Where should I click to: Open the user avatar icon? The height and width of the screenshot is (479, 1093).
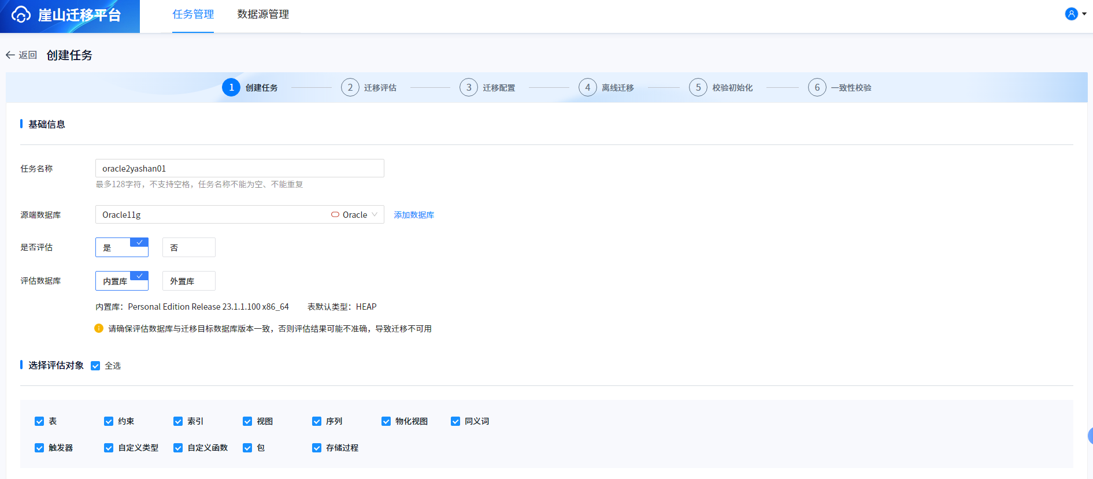1071,14
